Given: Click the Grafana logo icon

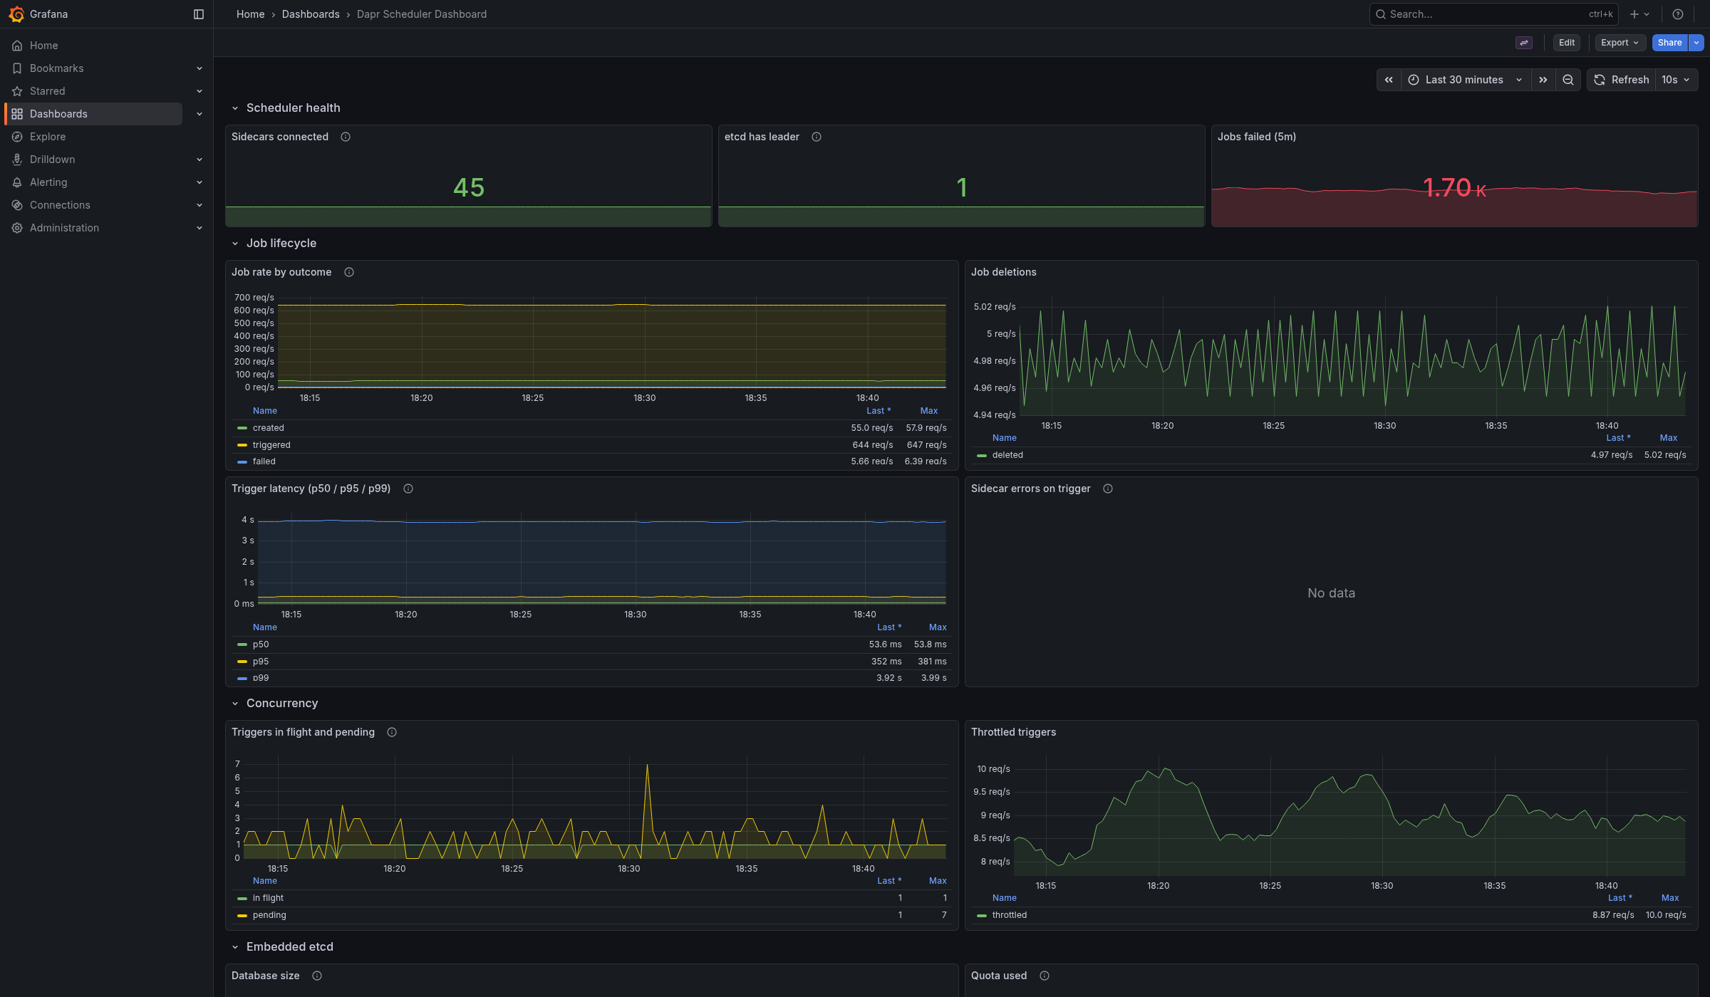Looking at the screenshot, I should [x=16, y=14].
